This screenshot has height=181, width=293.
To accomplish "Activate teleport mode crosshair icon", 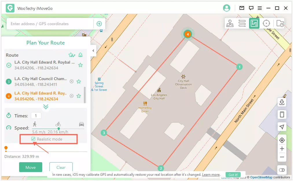I will (266, 23).
